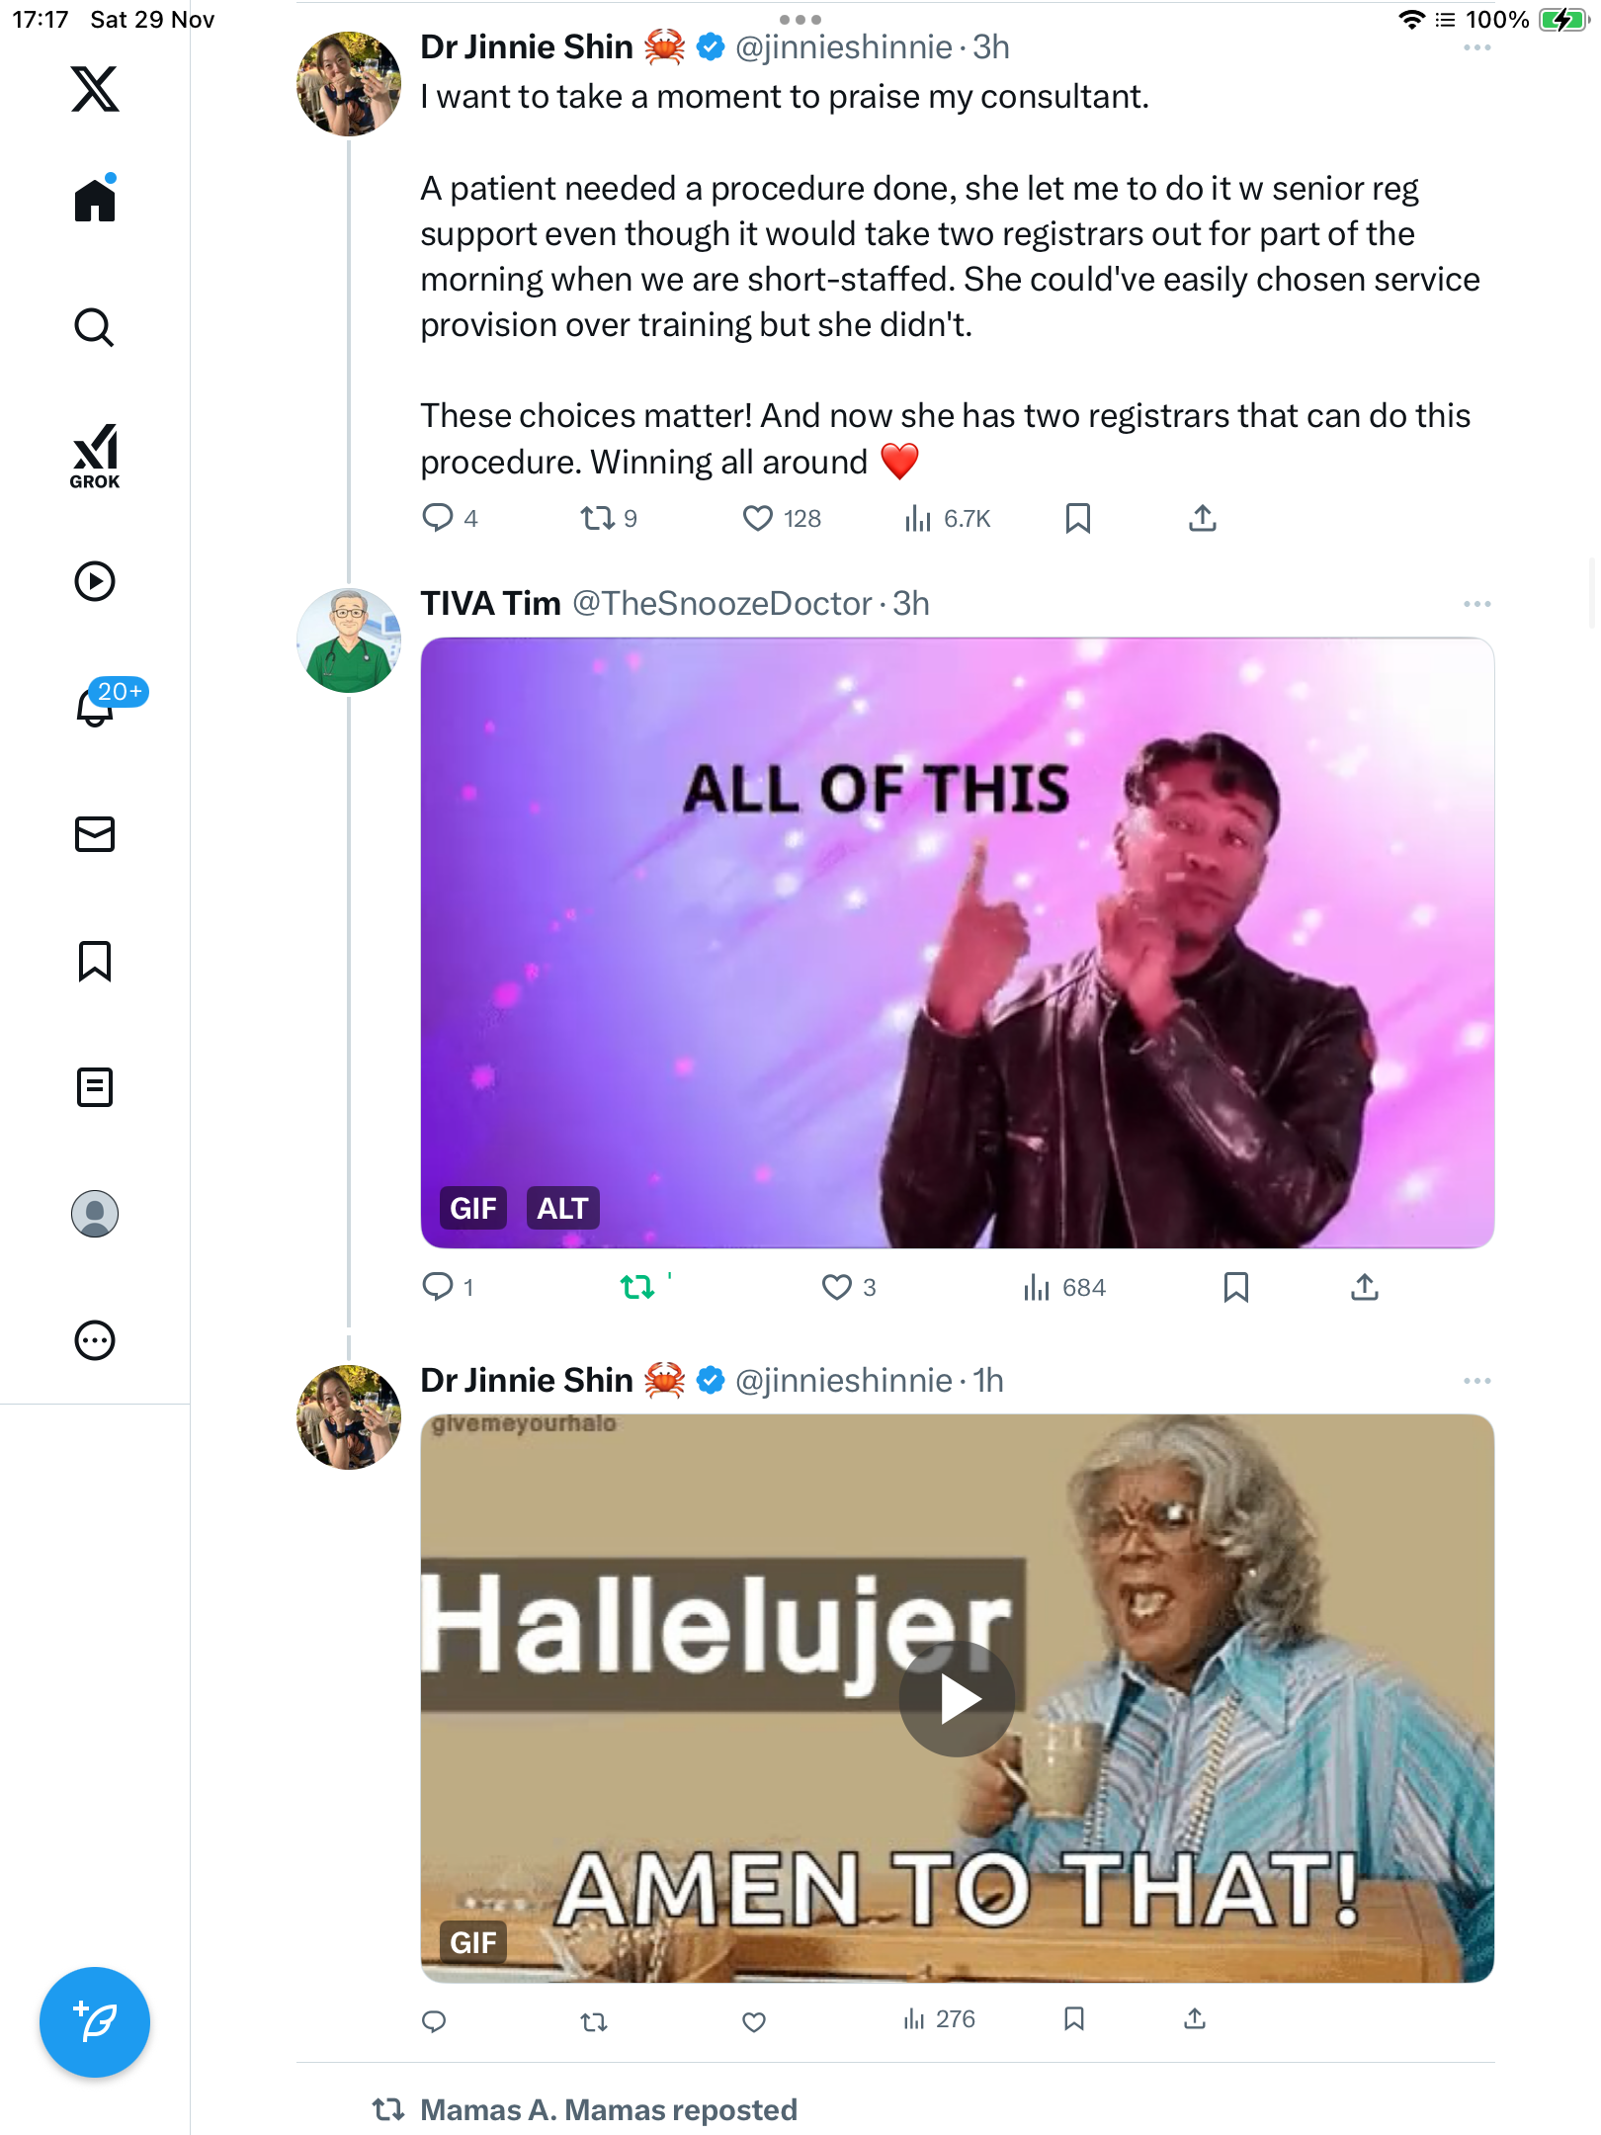Bookmark the Hallelujer GIF reply
1601x2135 pixels.
(1074, 2019)
